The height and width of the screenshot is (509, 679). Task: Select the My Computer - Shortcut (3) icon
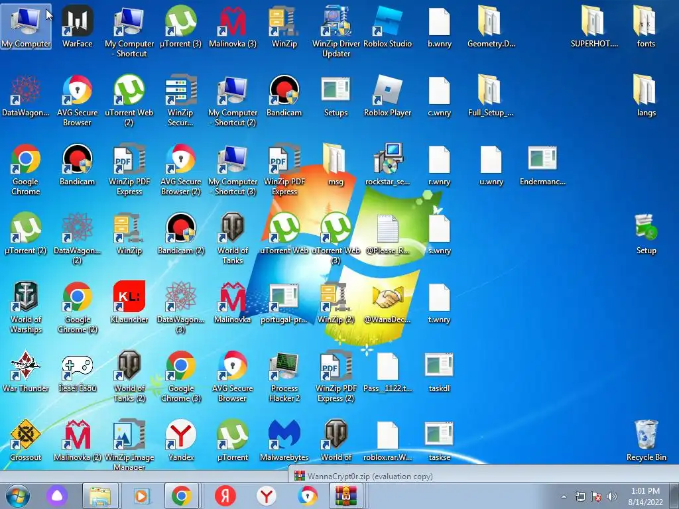click(x=233, y=169)
